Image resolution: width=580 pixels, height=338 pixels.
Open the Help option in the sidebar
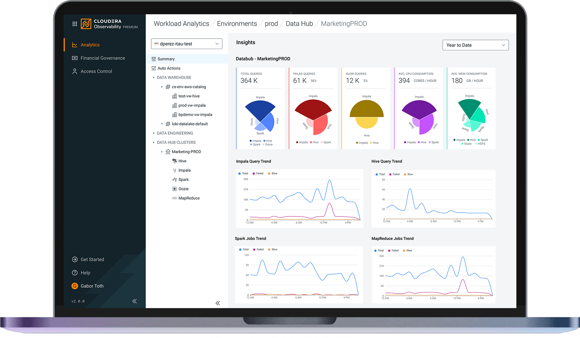coord(85,273)
